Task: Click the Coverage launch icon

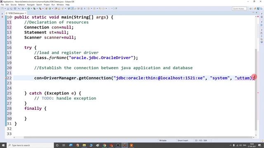Action: pyautogui.click(x=34, y=9)
